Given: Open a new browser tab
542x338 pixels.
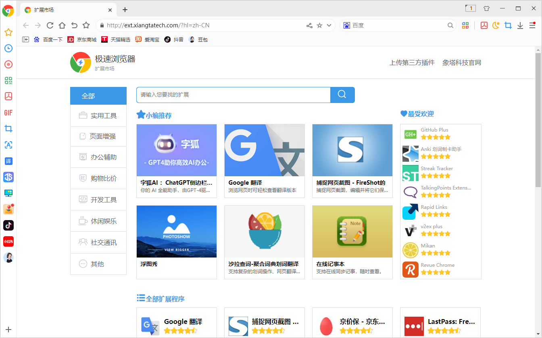Looking at the screenshot, I should 125,10.
